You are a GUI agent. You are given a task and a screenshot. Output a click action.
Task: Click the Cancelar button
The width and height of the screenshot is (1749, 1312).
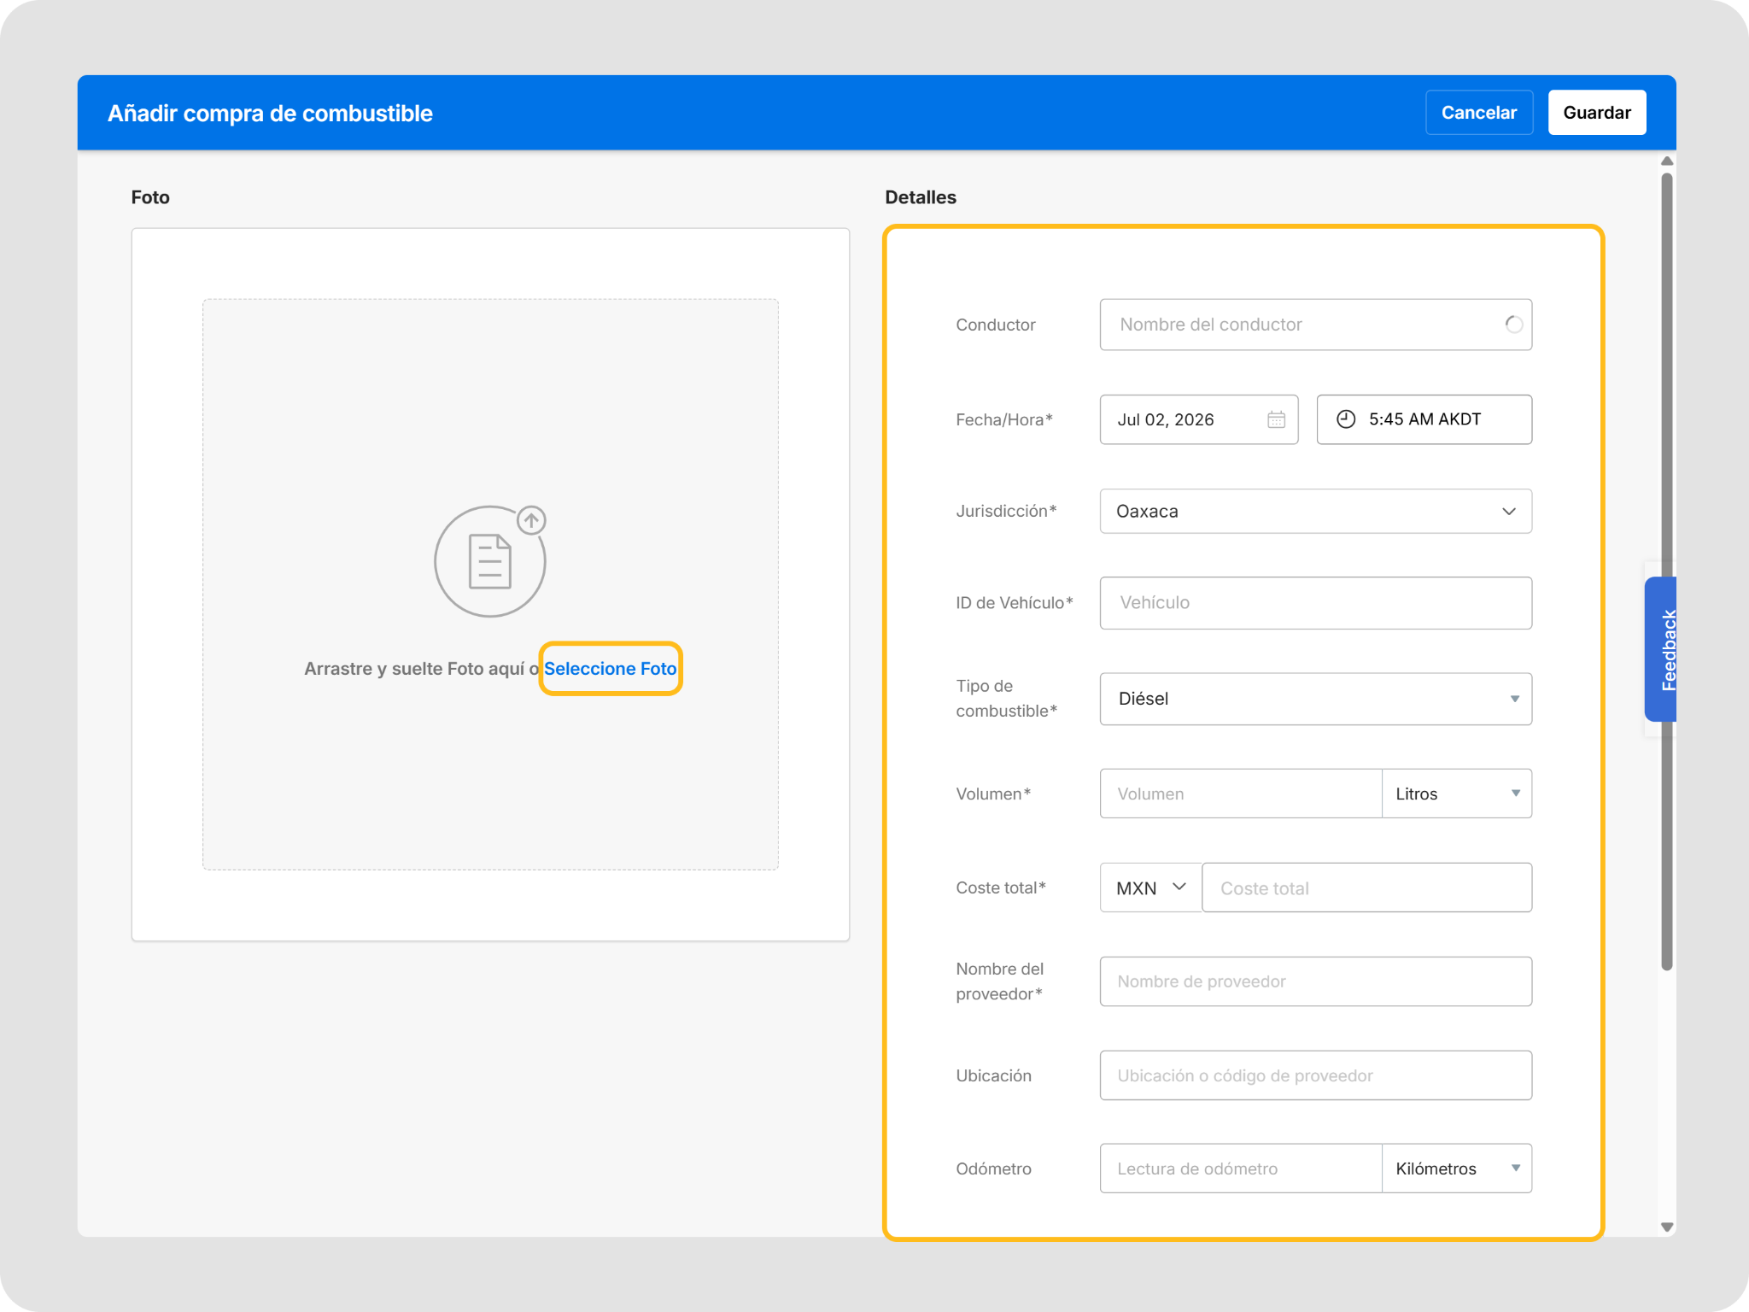[1479, 113]
